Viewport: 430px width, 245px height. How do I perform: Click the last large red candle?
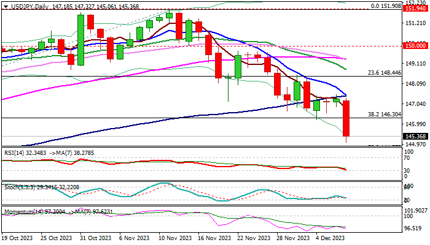(346, 118)
